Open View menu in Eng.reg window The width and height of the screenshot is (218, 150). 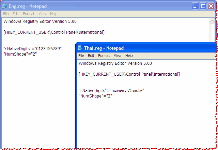(42, 14)
